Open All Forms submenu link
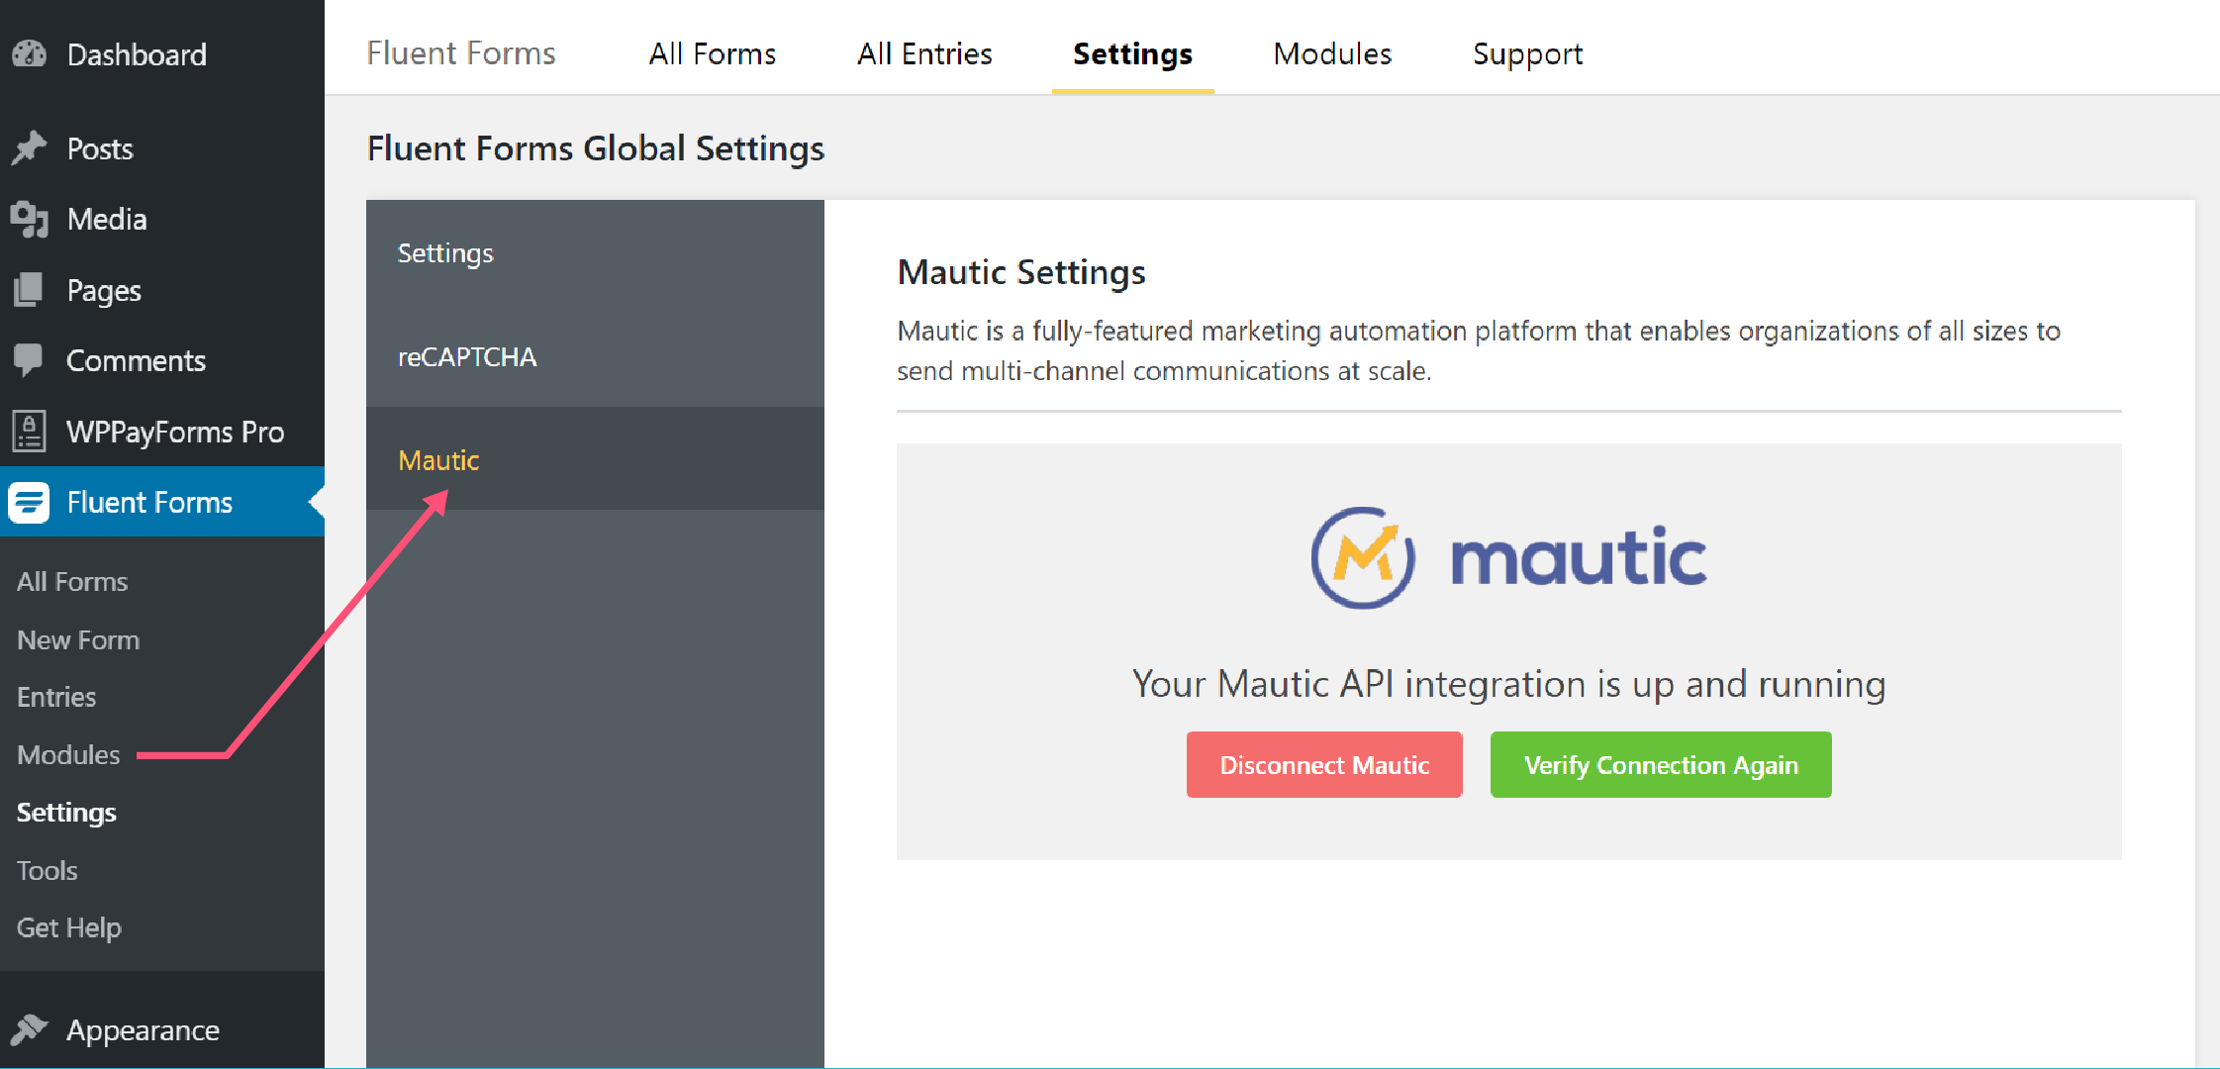Image resolution: width=2220 pixels, height=1069 pixels. tap(72, 581)
